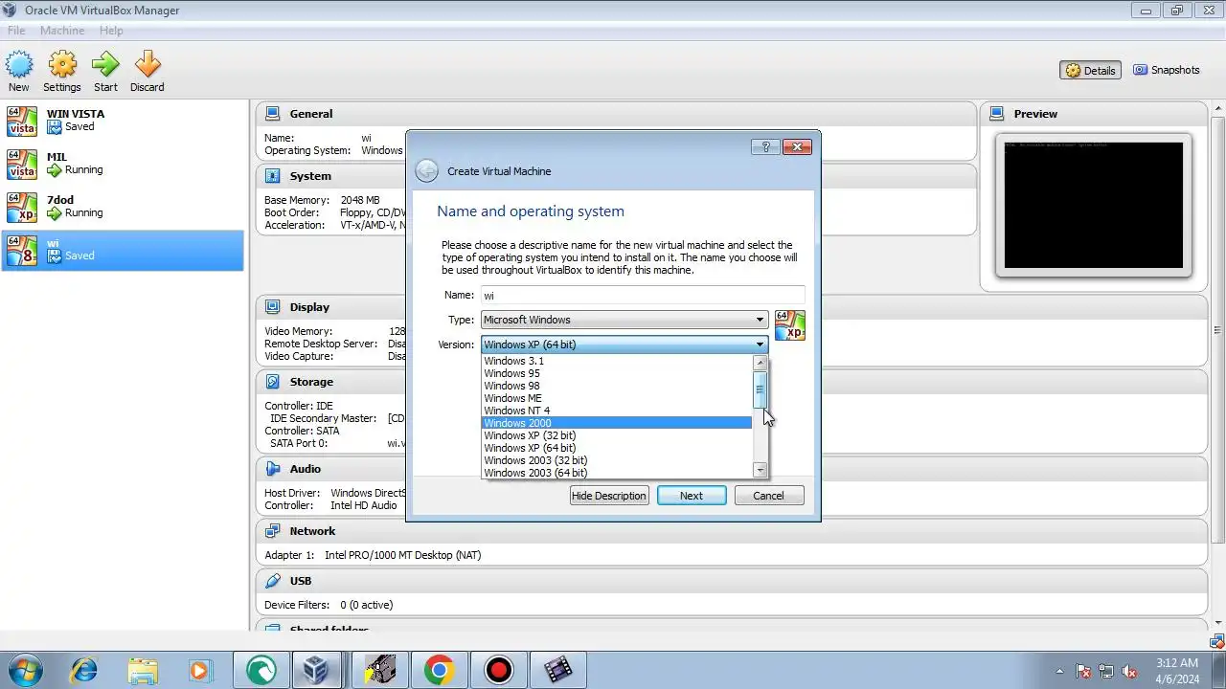Choose Windows 2003 (32 bit)
This screenshot has width=1226, height=689.
point(616,460)
